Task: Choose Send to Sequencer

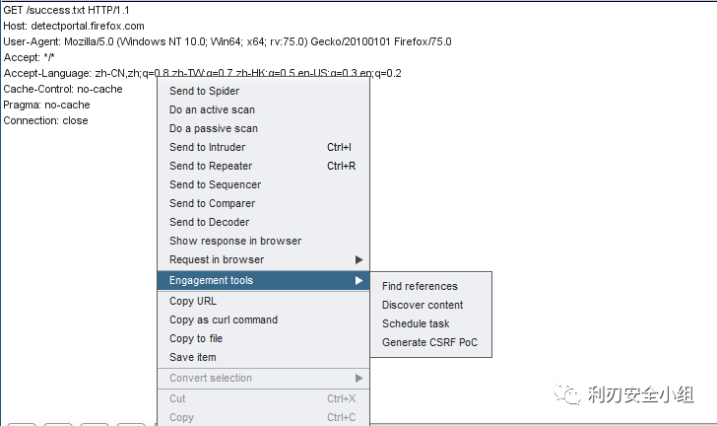Action: (x=215, y=184)
